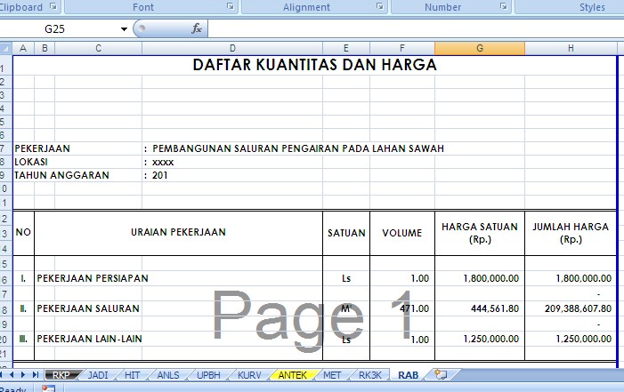This screenshot has width=624, height=392.
Task: Click the 201 year value cell
Action: point(159,175)
